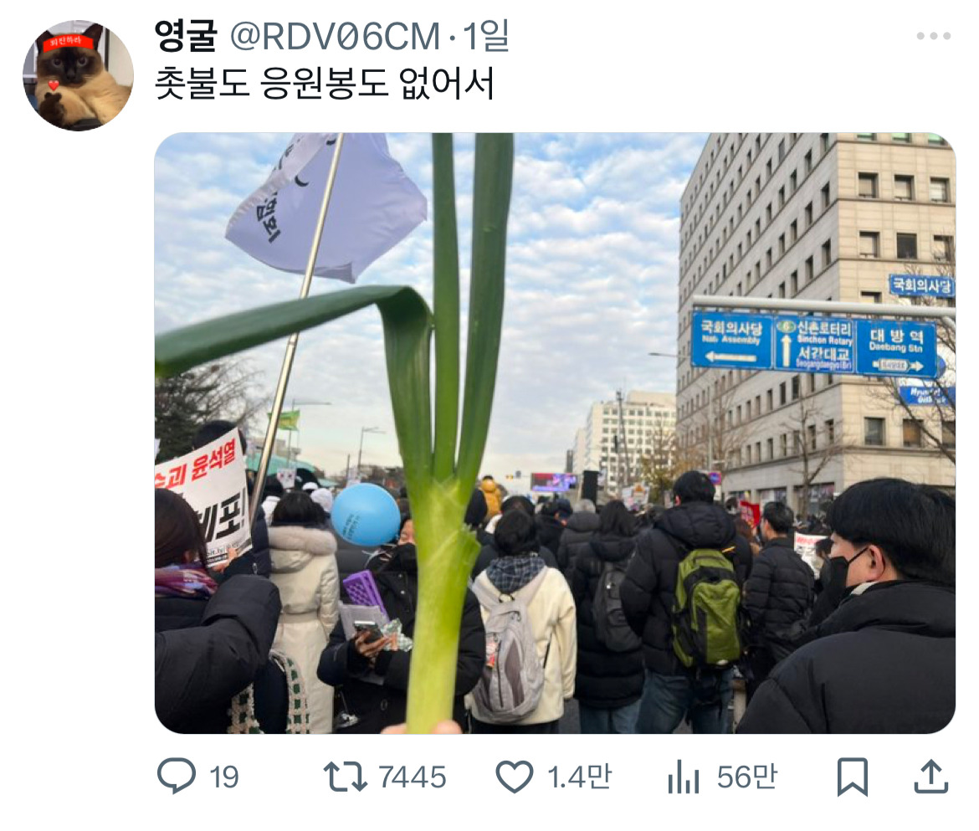Click the retweet count 7445
This screenshot has width=979, height=831.
(x=413, y=777)
